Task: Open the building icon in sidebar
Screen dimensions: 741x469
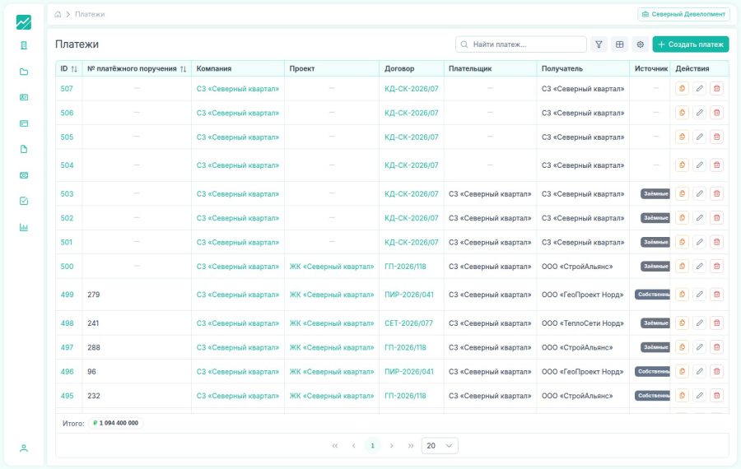Action: click(x=24, y=45)
